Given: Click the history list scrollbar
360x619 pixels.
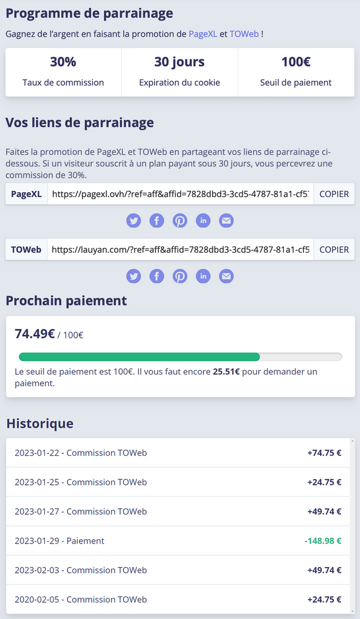Looking at the screenshot, I should point(352,526).
